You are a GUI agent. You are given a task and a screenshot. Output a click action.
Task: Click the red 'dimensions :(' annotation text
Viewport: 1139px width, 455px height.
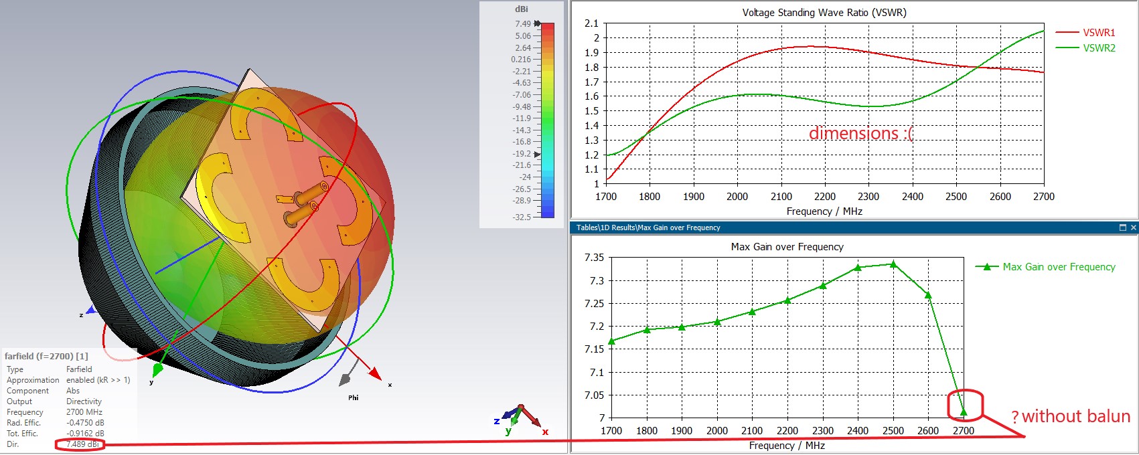(860, 133)
